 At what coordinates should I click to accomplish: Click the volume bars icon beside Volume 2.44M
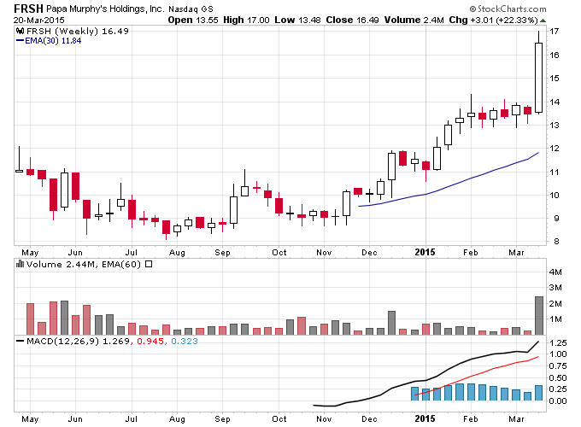tap(20, 264)
